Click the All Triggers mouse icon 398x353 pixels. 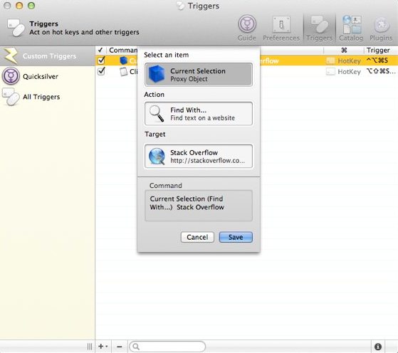pos(11,97)
